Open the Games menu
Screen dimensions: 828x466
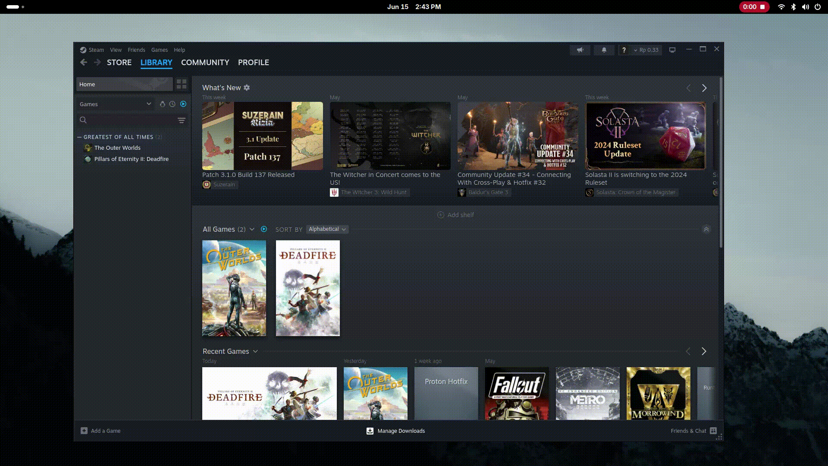[160, 50]
